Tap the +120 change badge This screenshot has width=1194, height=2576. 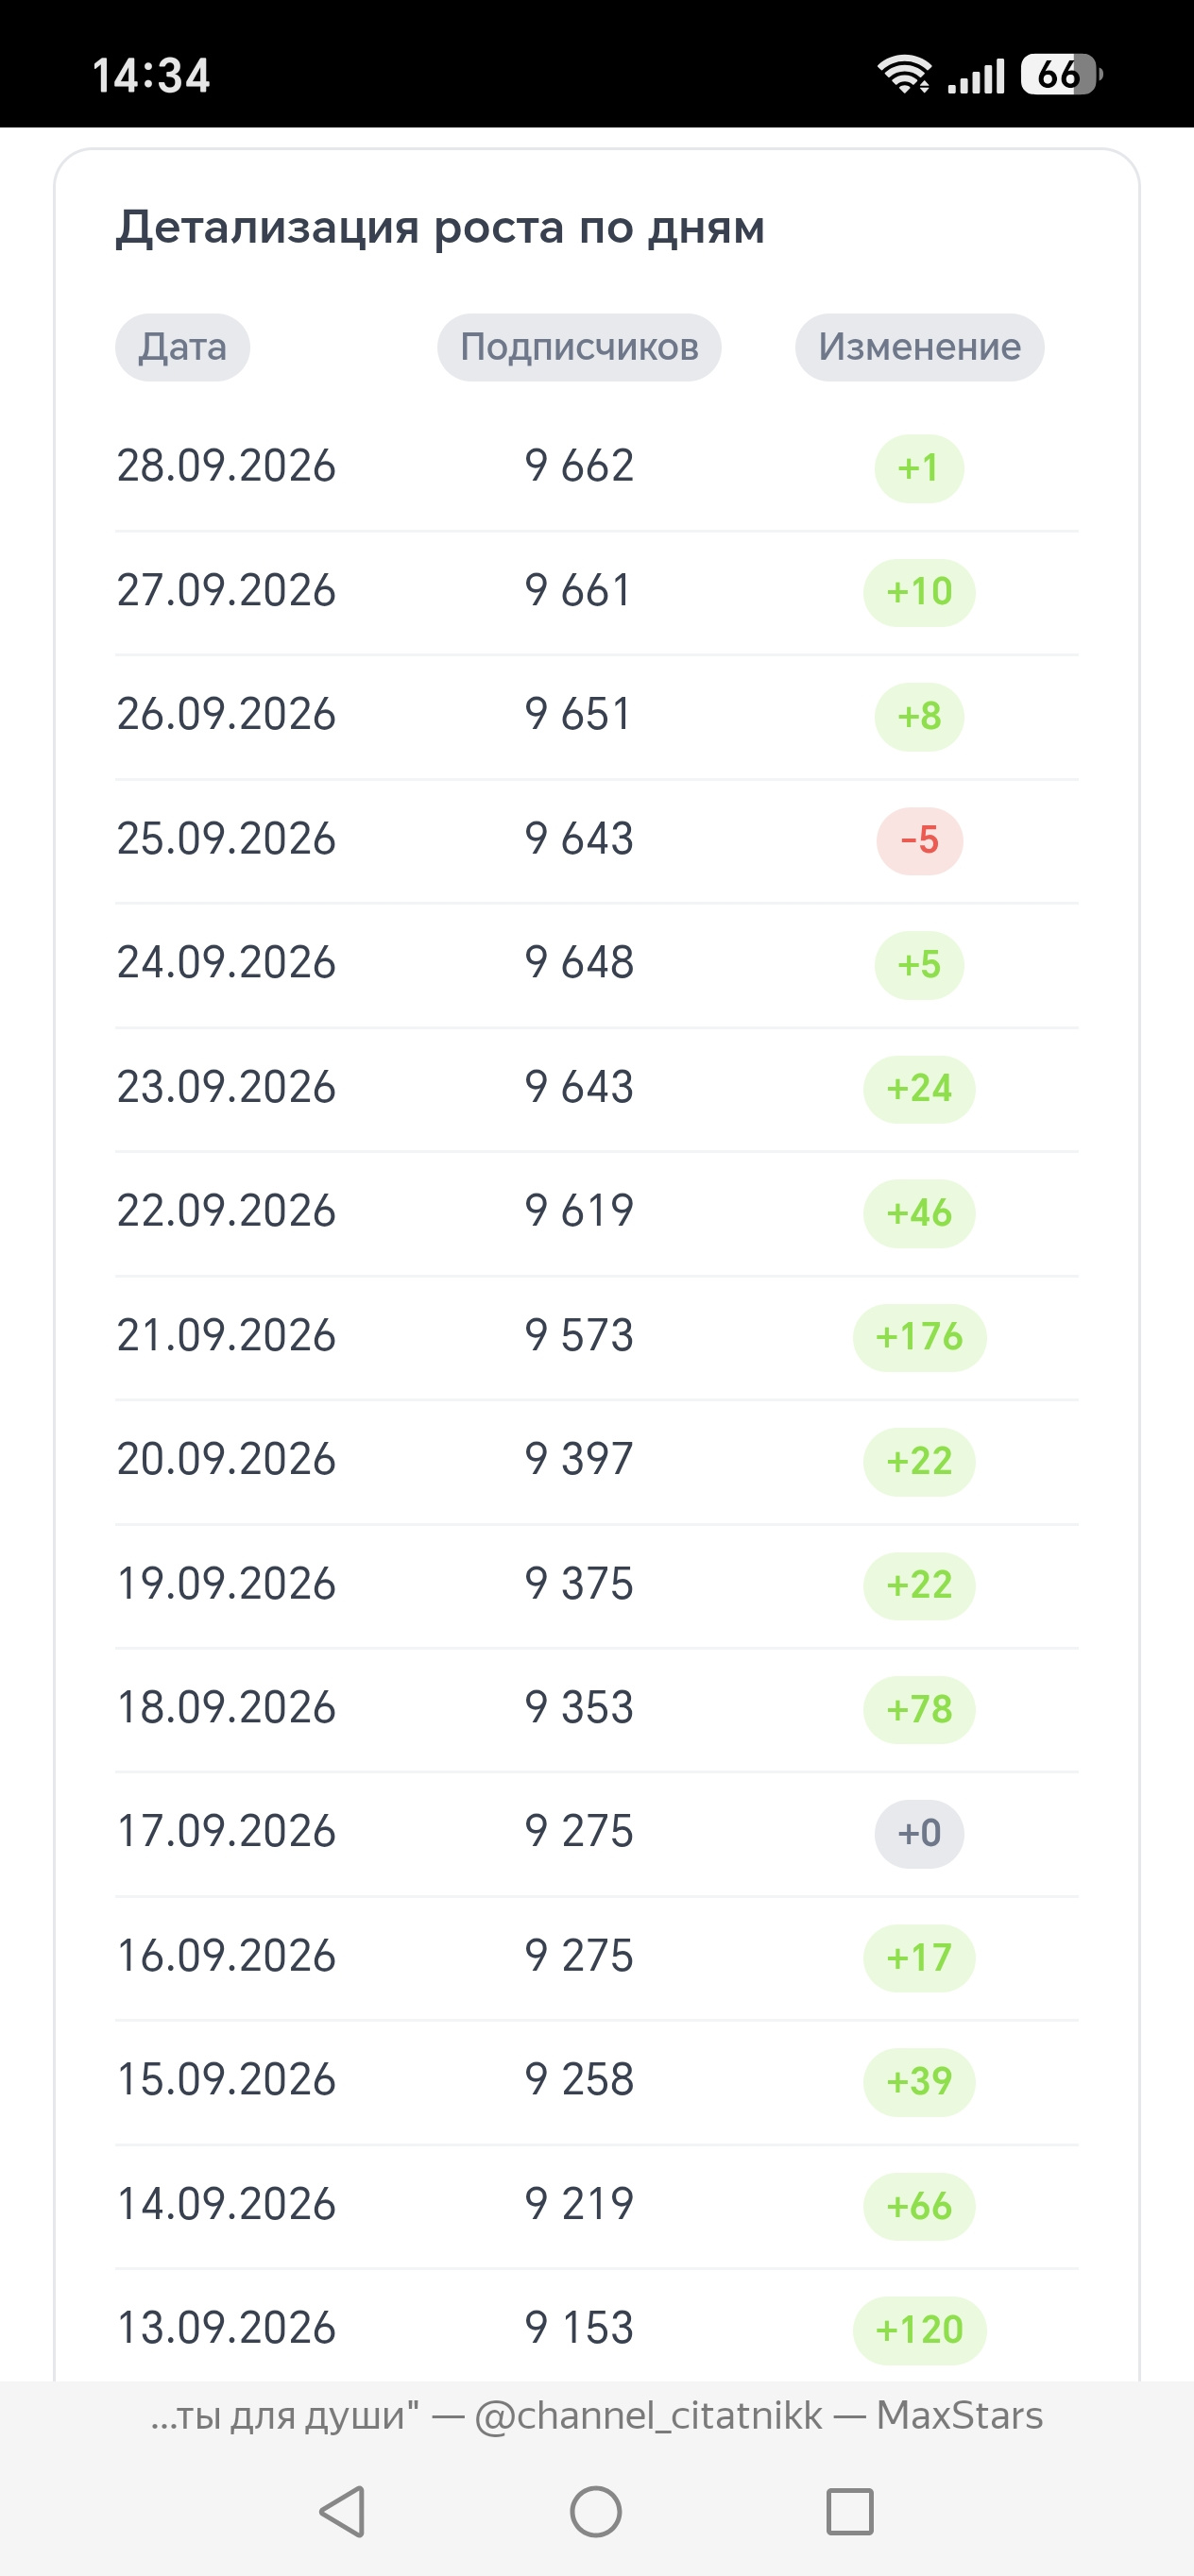pyautogui.click(x=919, y=2330)
